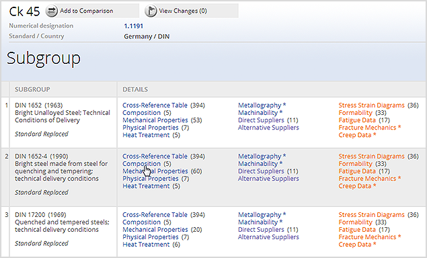Screen dimensions: 427x258
Task: Click the Germany / DIN standard value
Action: pyautogui.click(x=147, y=36)
